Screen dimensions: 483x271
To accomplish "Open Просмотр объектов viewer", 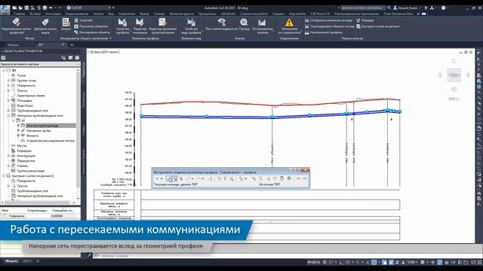I will point(91,26).
